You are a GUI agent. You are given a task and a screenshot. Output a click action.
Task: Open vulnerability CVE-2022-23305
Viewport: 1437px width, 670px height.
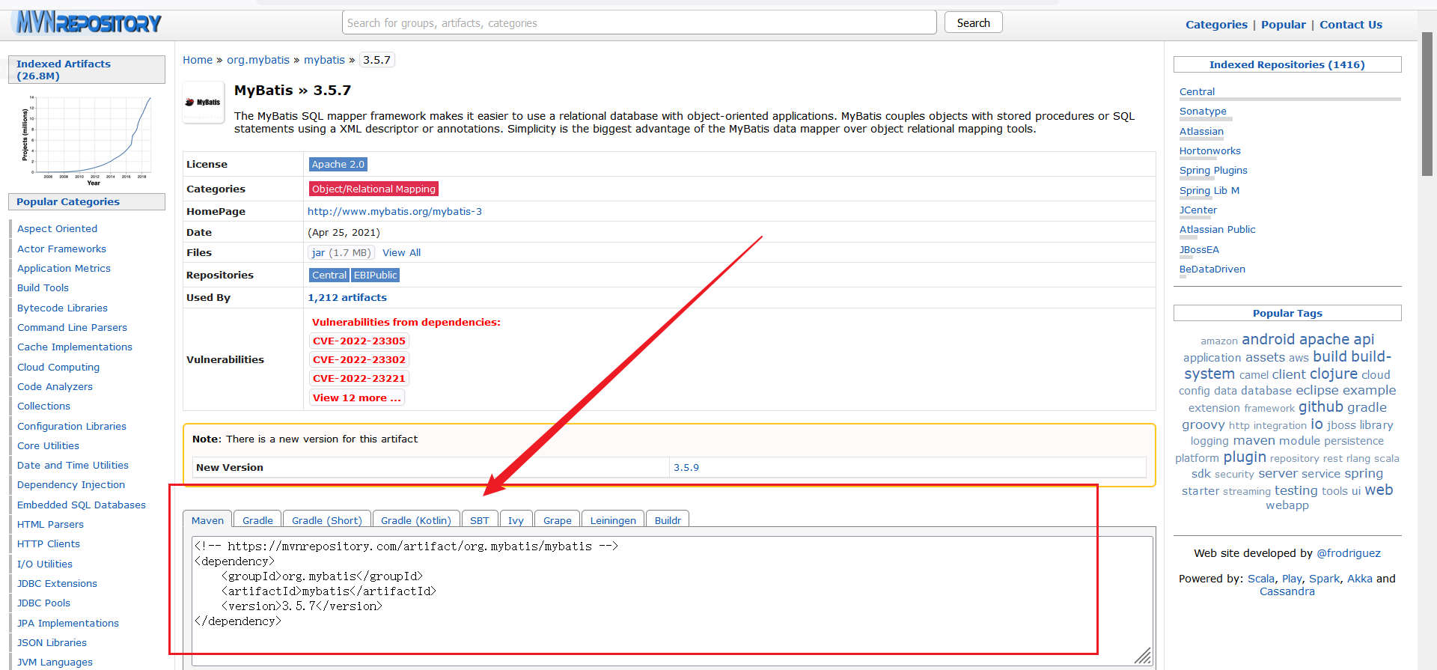[359, 341]
